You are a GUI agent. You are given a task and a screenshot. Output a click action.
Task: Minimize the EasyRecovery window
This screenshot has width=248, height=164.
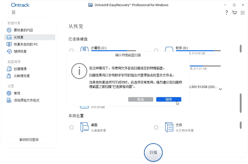coord(225,5)
